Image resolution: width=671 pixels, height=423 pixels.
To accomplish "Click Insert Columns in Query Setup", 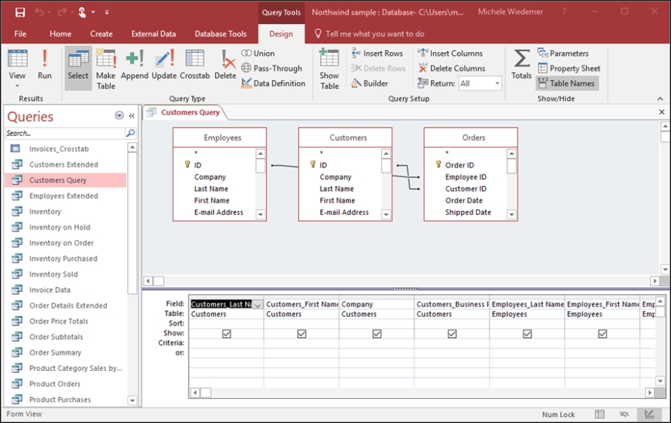I will coord(450,54).
